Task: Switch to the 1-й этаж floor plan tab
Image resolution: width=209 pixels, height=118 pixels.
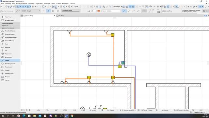Action: tap(39, 16)
